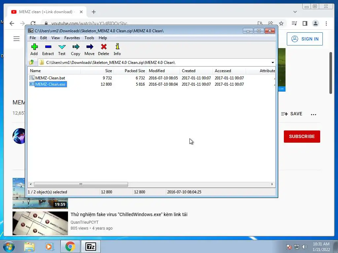
Task: Click the taskbar clock showing 10:31 AM
Action: tap(321, 247)
